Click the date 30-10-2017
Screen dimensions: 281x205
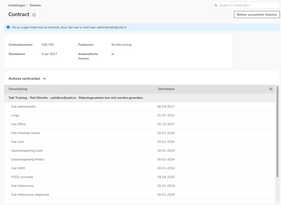pyautogui.click(x=166, y=124)
